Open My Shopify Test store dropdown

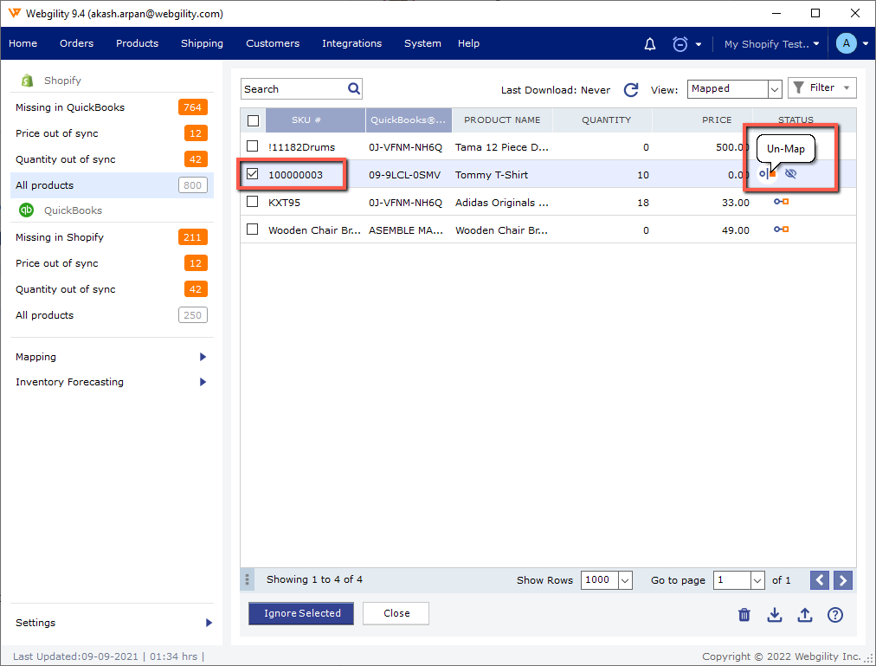pos(771,43)
